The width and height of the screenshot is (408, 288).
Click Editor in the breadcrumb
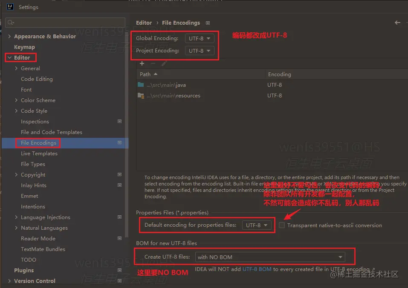144,23
